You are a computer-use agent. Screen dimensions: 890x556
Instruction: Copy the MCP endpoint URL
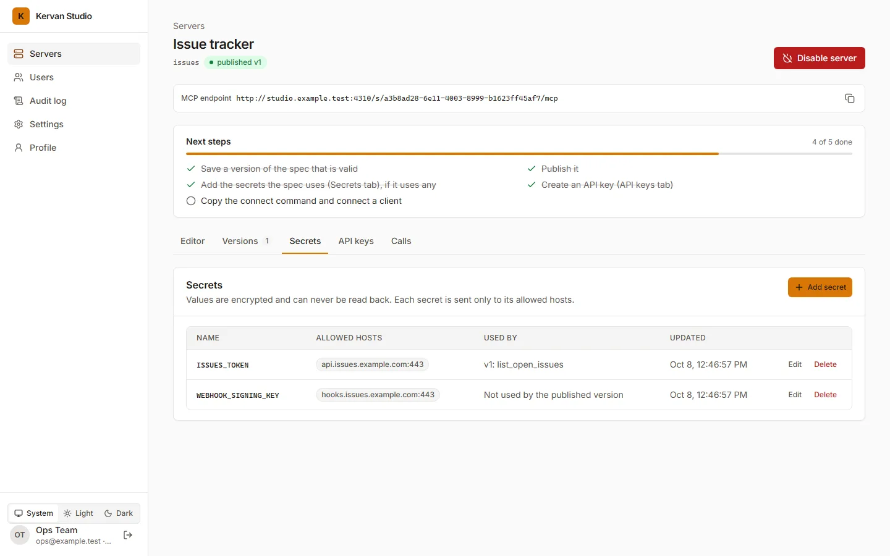coord(850,98)
